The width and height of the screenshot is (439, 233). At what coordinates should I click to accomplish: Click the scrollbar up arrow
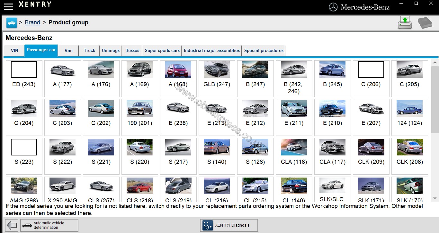pyautogui.click(x=435, y=62)
